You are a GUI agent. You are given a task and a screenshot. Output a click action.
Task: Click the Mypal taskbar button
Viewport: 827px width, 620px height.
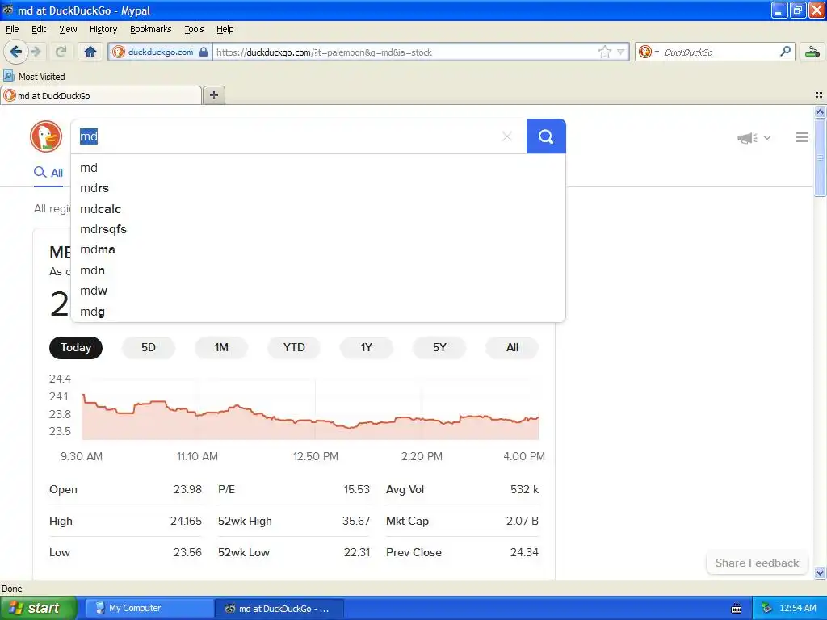coord(279,608)
